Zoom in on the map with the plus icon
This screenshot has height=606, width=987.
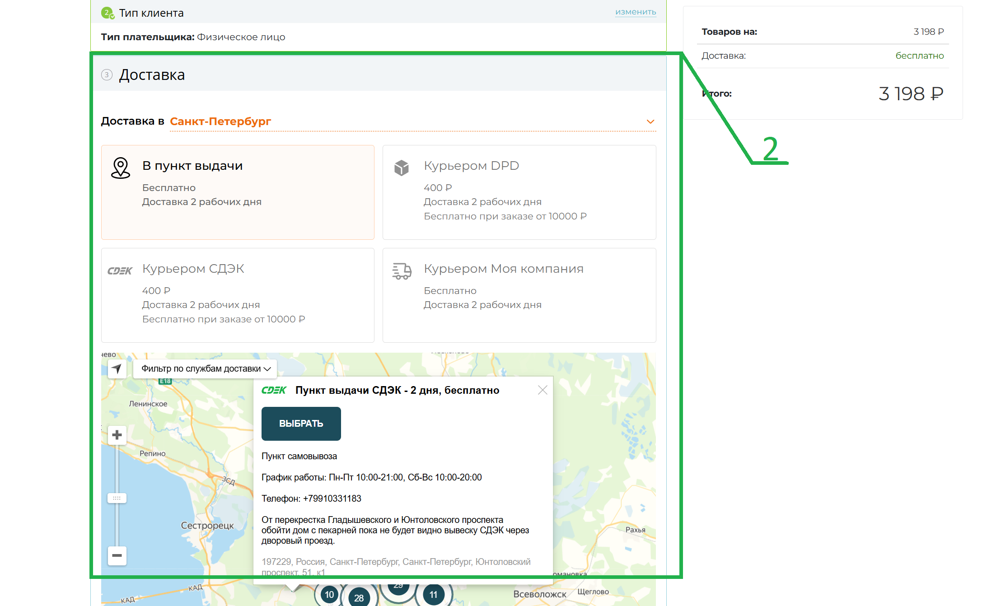pyautogui.click(x=117, y=435)
